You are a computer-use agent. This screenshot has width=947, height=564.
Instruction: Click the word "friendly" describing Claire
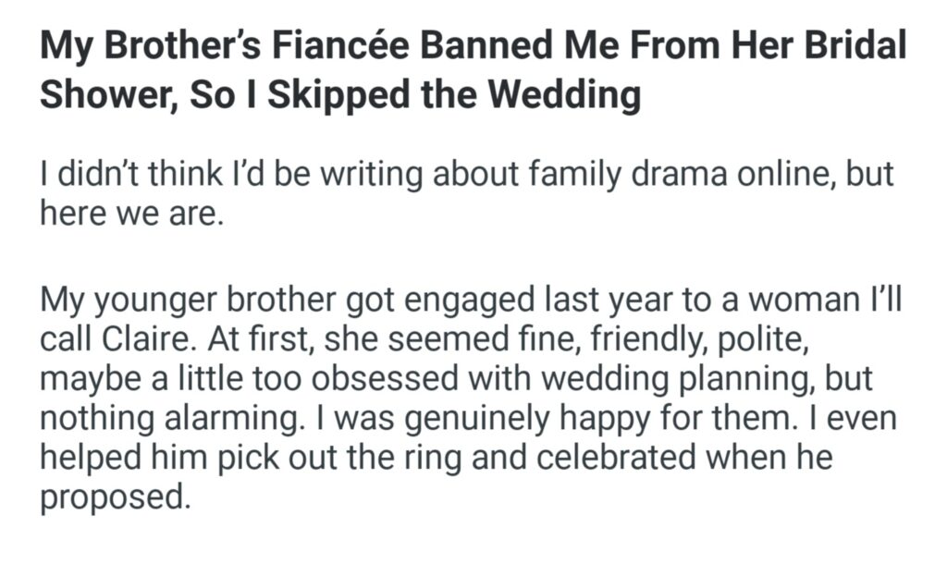(x=593, y=339)
